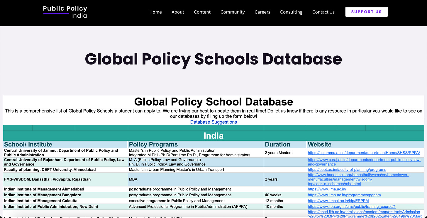
Task: Select the '40 weeks' duration cell
Action: (x=285, y=195)
